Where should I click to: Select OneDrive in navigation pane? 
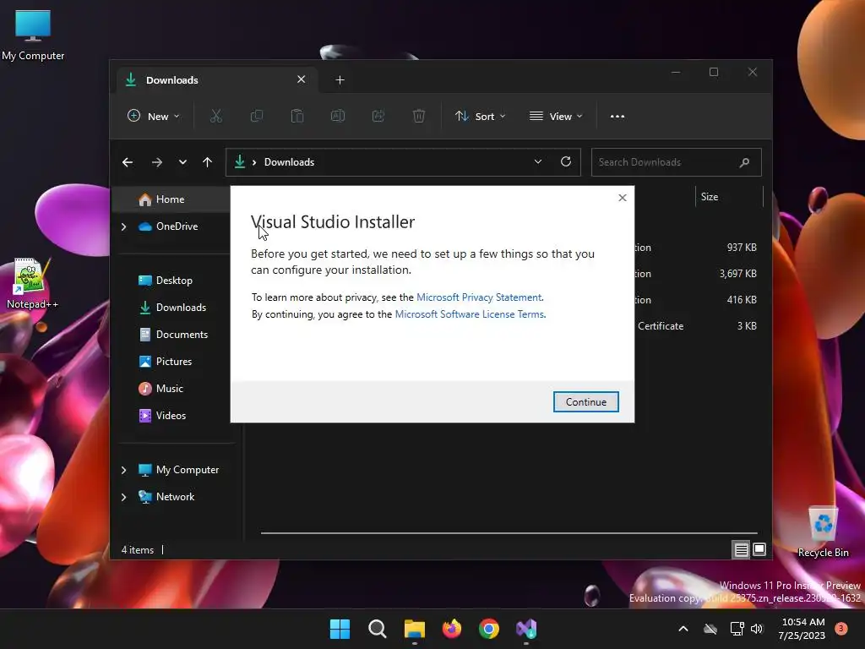[x=177, y=226]
